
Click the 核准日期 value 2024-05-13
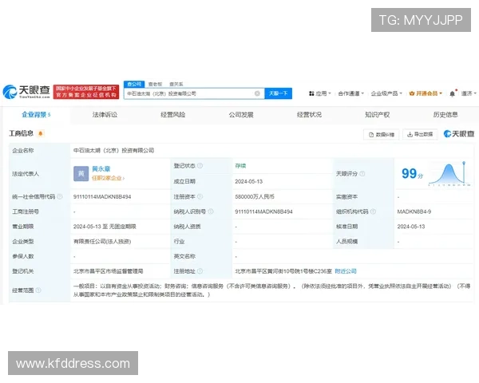(x=411, y=227)
